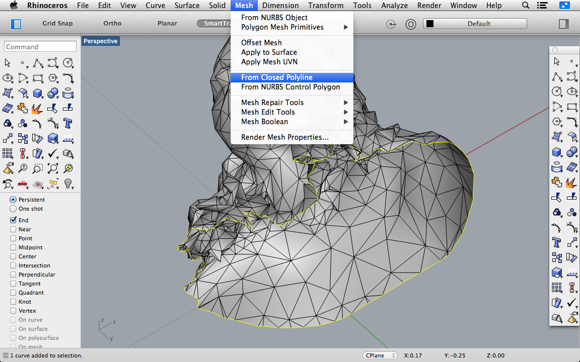Click the red car icon
The image size is (580, 362).
[23, 184]
